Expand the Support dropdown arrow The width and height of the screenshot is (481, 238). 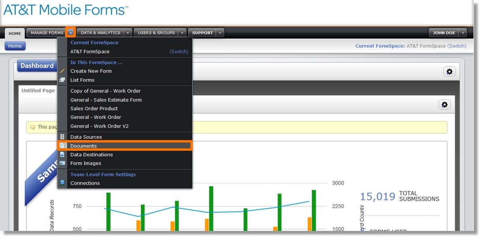tap(220, 33)
